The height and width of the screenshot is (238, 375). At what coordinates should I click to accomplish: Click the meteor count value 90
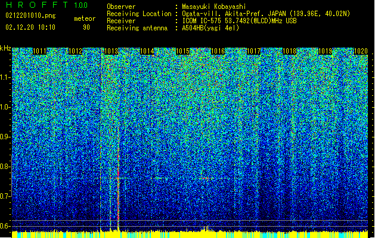tap(86, 27)
